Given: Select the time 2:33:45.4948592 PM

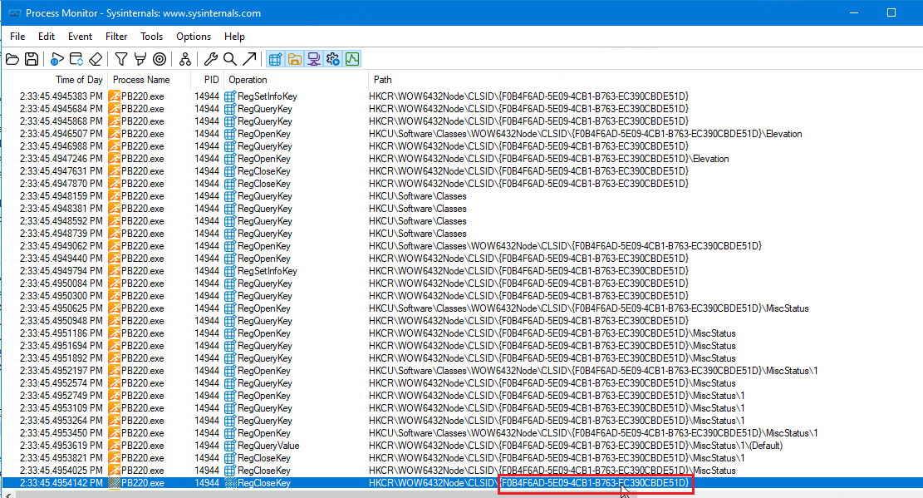Looking at the screenshot, I should pyautogui.click(x=61, y=221).
